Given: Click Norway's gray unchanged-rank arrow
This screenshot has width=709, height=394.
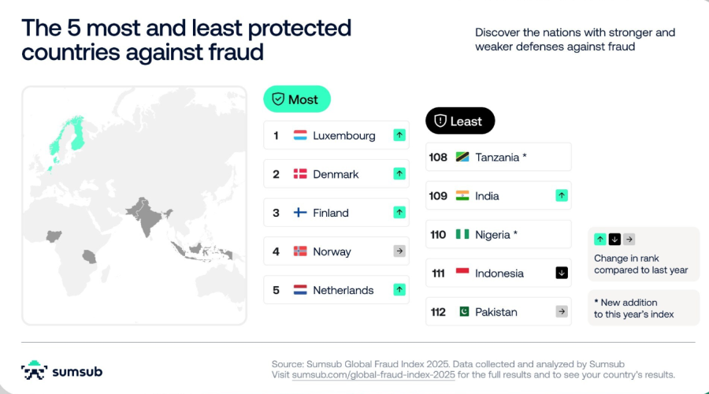Looking at the screenshot, I should pos(399,251).
